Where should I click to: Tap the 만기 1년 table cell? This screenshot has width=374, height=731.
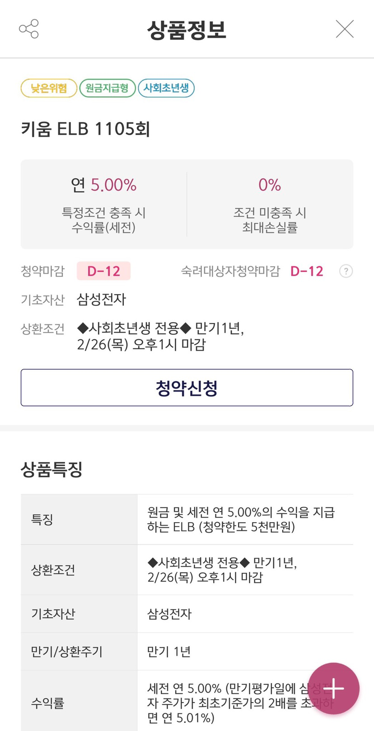(169, 651)
